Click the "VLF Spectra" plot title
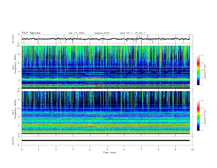217x168 pixels. coord(31,33)
